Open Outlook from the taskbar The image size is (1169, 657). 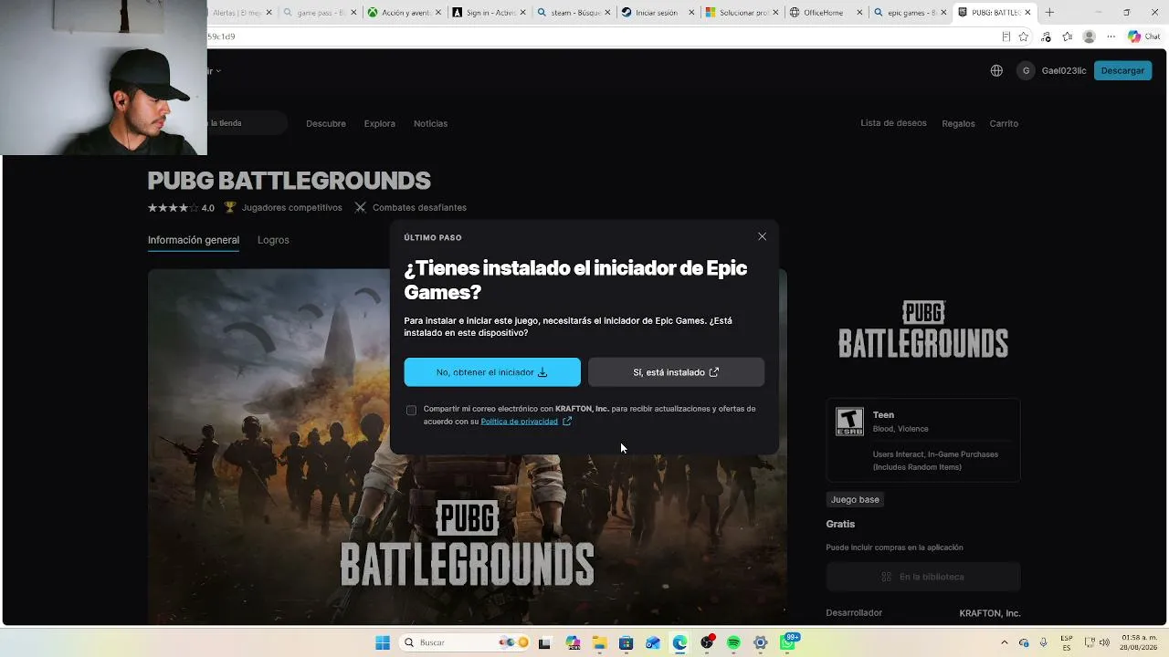(x=652, y=643)
